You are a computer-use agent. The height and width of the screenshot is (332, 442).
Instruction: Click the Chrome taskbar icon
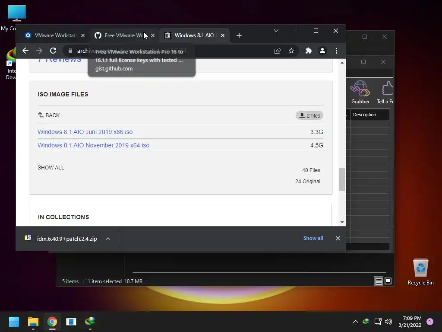tap(52, 322)
